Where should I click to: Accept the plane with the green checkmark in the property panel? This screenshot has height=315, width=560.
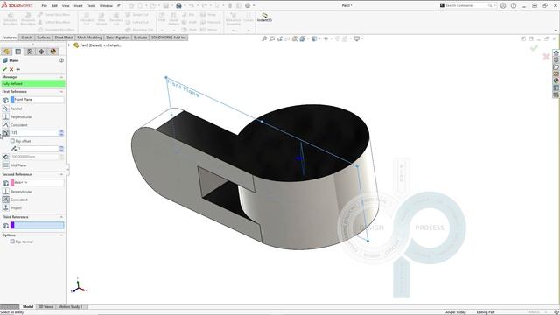[x=4, y=69]
